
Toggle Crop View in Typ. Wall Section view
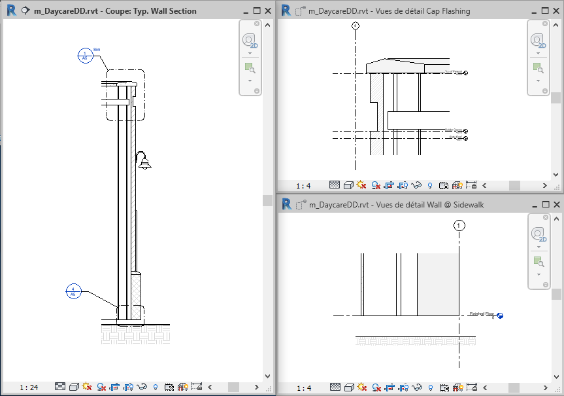pos(114,387)
